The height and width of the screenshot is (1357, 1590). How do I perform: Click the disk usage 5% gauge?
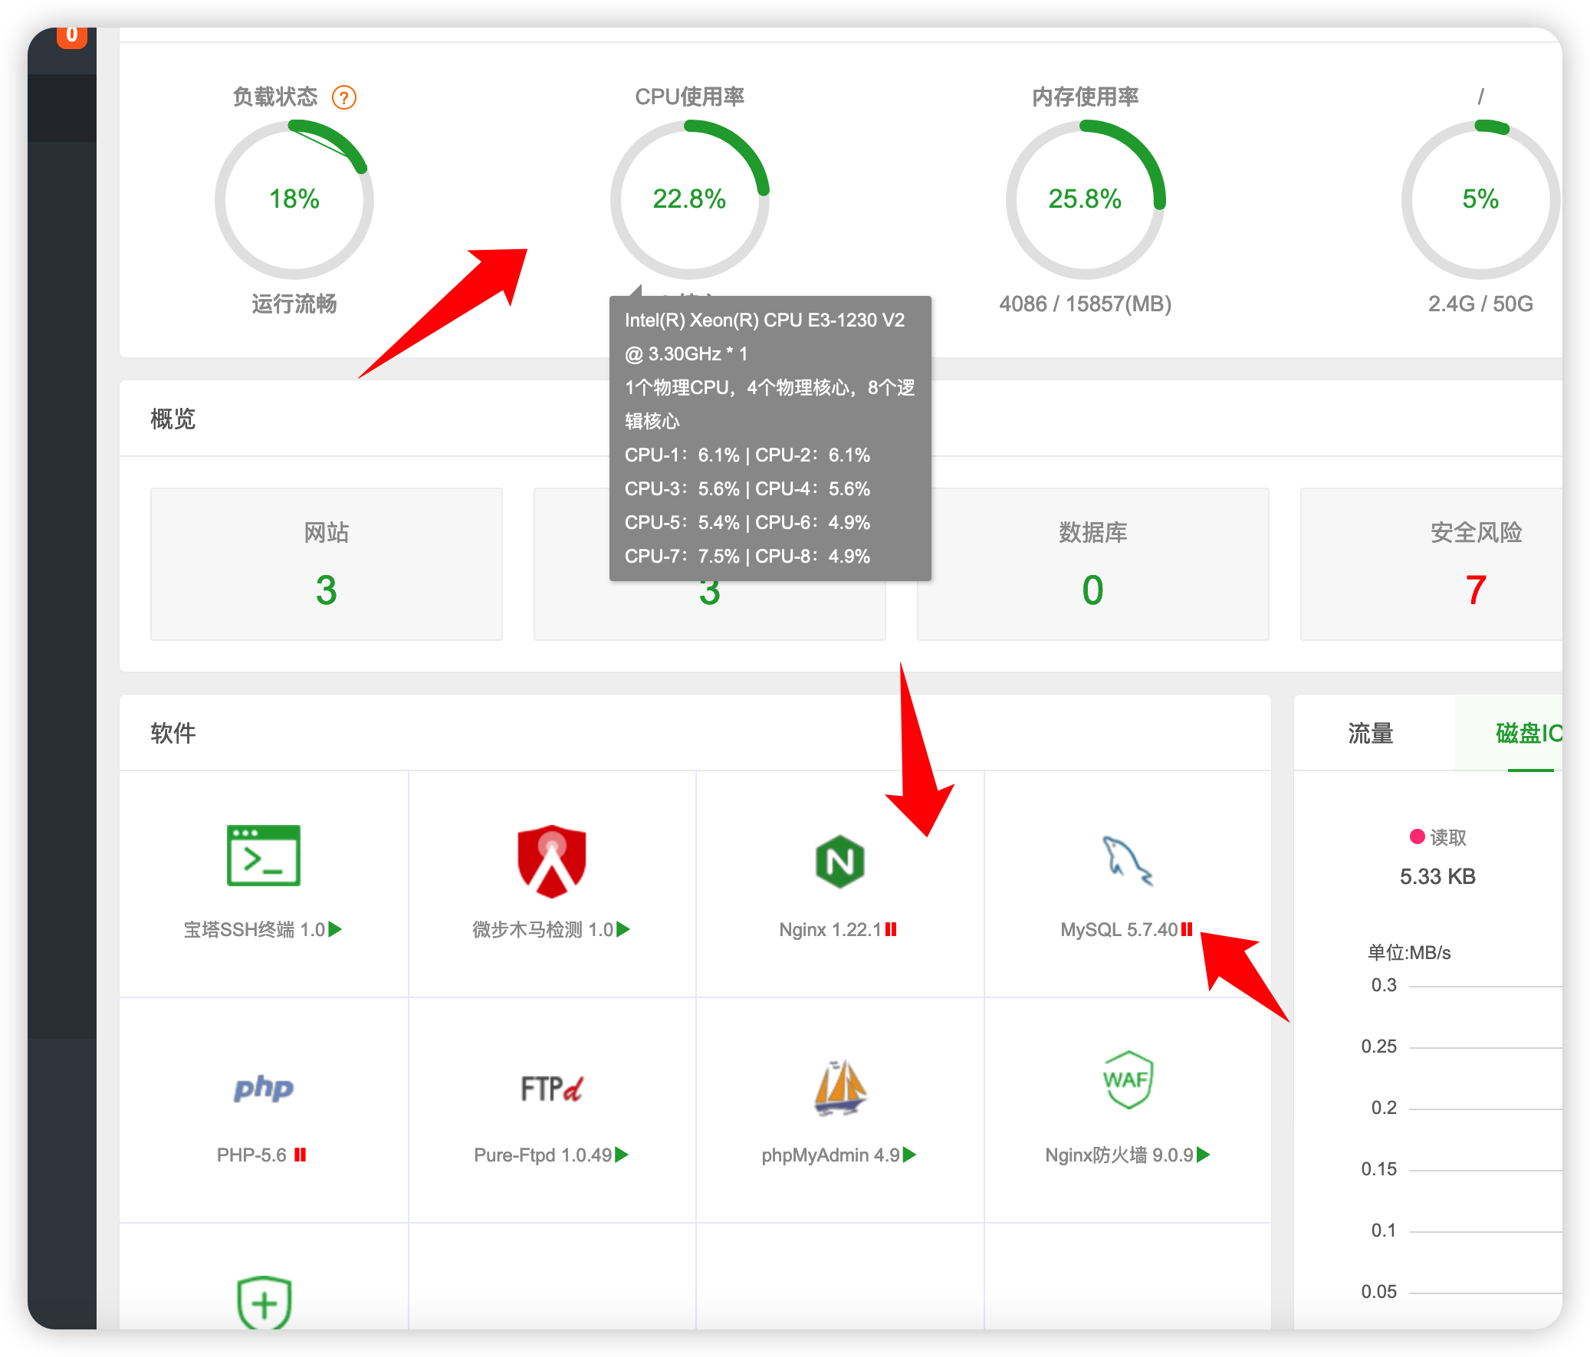[1481, 199]
